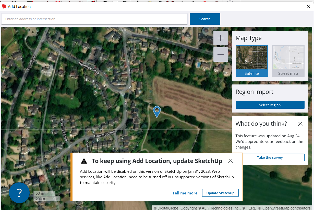Dismiss the What do you think panel
The width and height of the screenshot is (314, 210).
tap(300, 124)
